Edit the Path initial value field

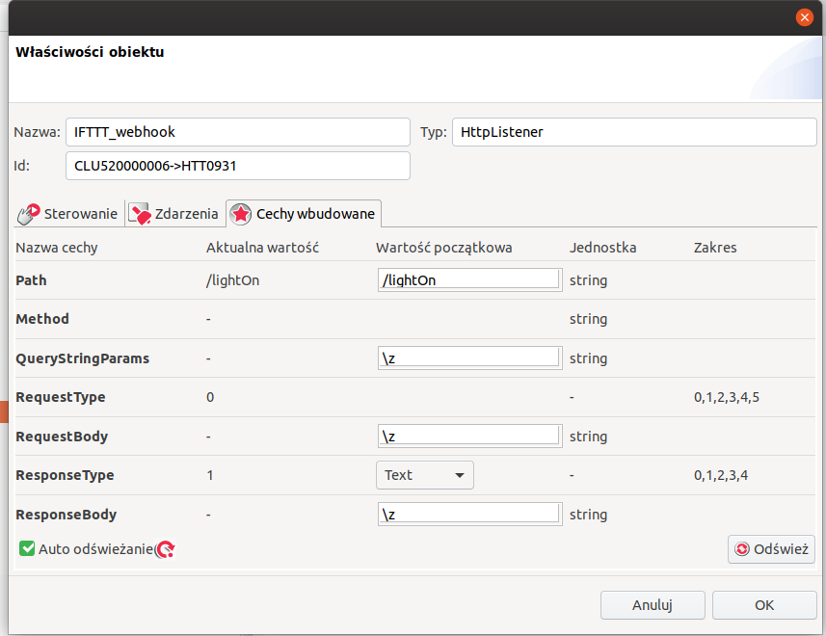click(x=468, y=279)
